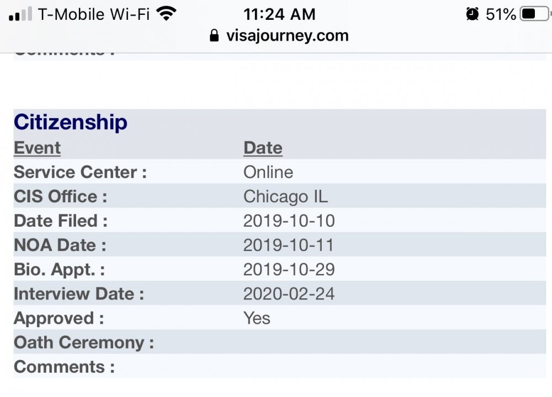The image size is (552, 397).
Task: Tap the battery level icon
Action: pos(535,14)
